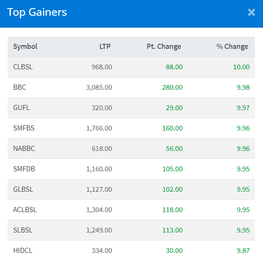
Task: Open the CLBSL symbol entry
Action: pos(23,67)
